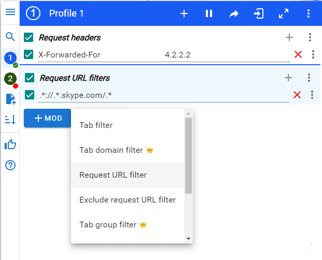The image size is (322, 260).
Task: Delete the X-Forwarded-For header row
Action: click(298, 54)
